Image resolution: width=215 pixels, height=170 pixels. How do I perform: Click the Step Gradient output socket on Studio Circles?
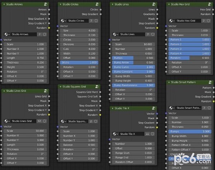point(101,14)
